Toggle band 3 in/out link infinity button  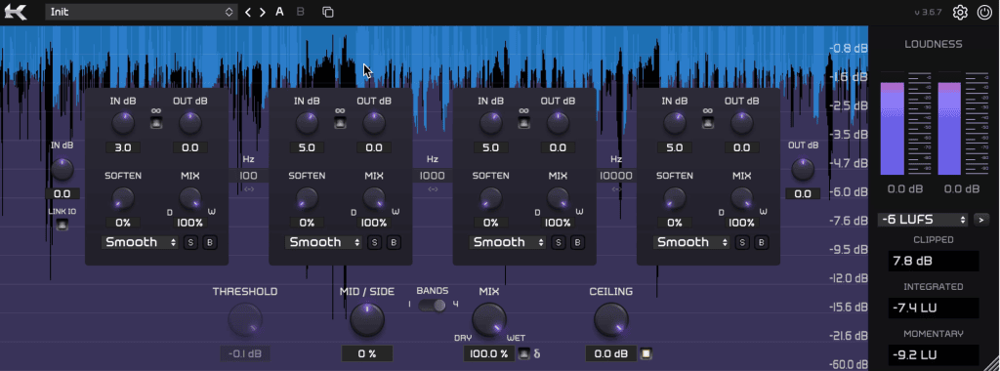click(x=523, y=122)
